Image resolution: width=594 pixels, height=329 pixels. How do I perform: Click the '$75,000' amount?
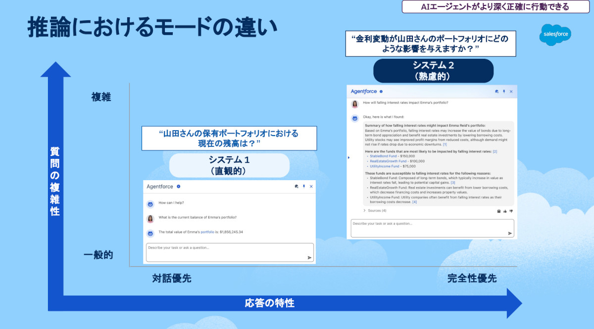(409, 166)
